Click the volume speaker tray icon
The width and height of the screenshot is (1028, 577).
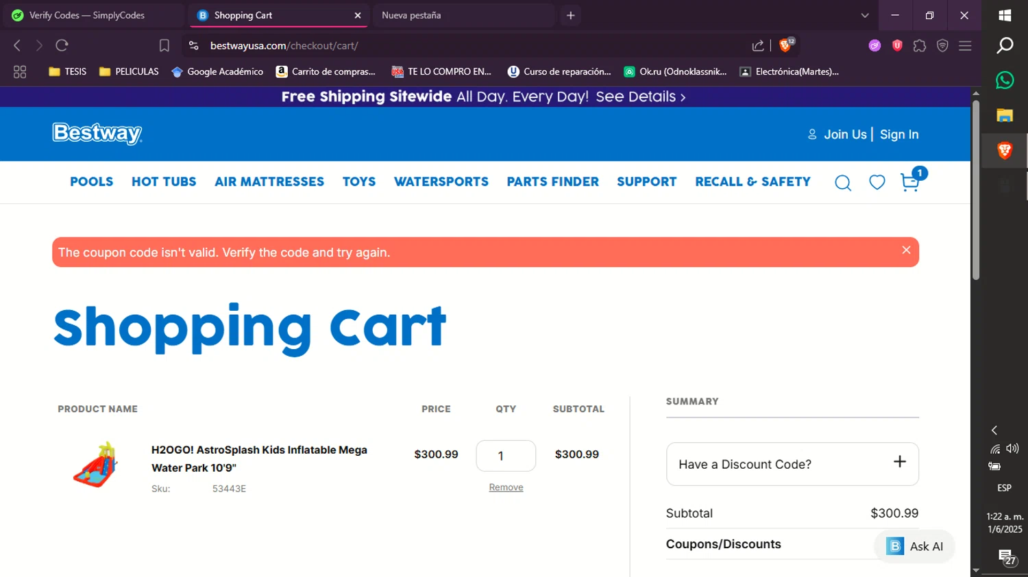coord(1013,448)
